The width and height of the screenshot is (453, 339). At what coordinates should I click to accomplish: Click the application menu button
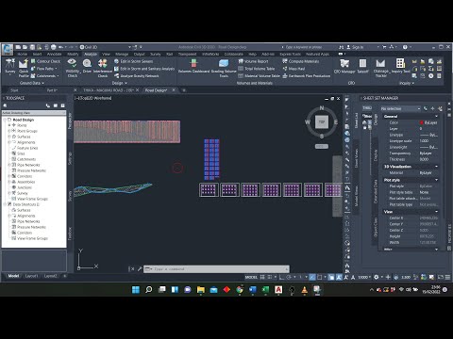click(8, 50)
